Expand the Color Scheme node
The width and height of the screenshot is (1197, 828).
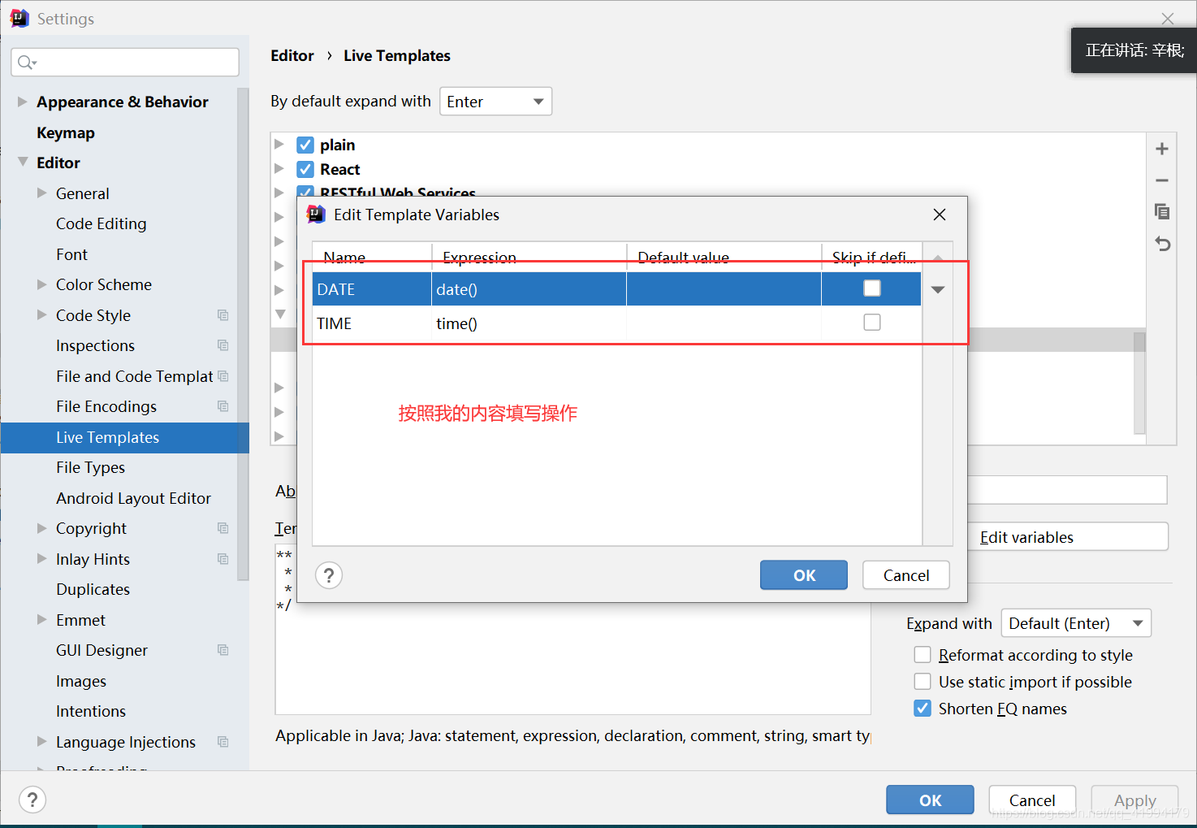tap(42, 284)
